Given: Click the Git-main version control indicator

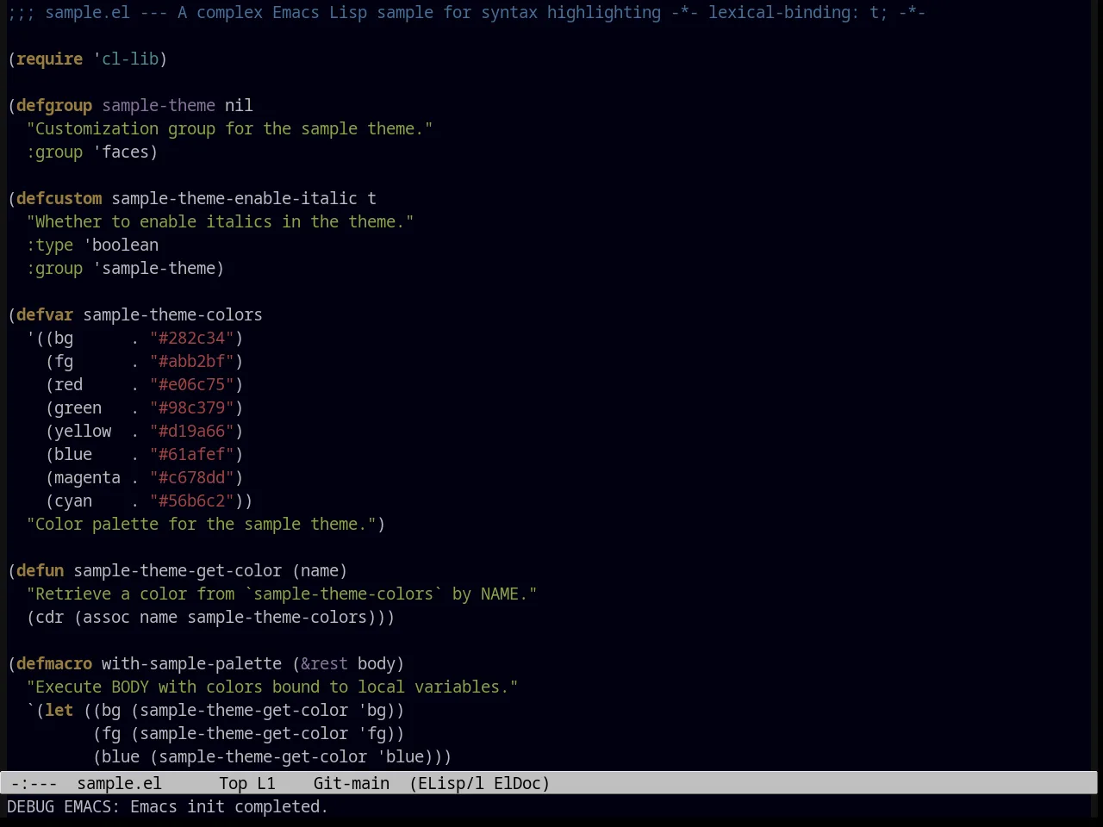Looking at the screenshot, I should pyautogui.click(x=352, y=783).
